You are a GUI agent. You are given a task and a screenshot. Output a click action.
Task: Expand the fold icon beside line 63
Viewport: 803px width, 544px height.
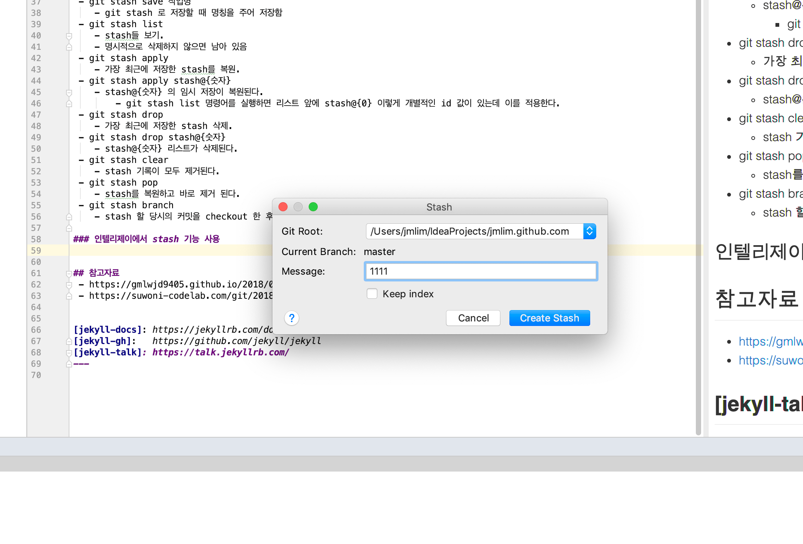tap(69, 296)
